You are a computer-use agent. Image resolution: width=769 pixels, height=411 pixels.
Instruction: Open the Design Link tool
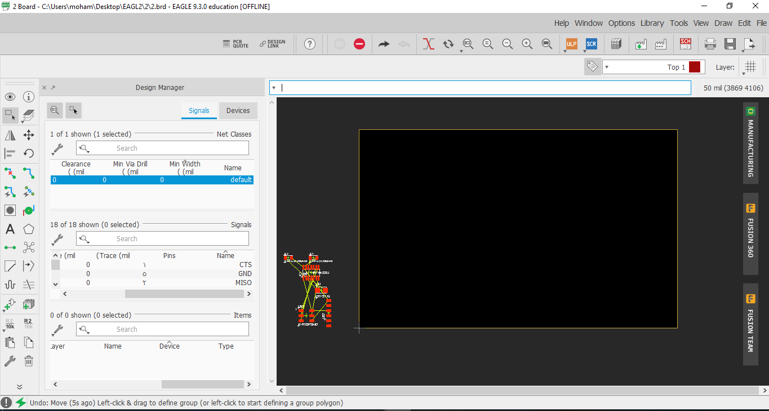[273, 44]
